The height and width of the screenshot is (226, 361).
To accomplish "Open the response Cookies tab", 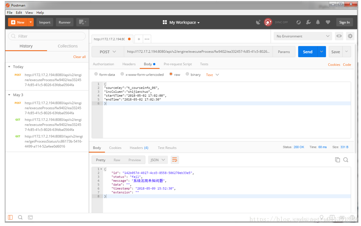I will point(115,148).
